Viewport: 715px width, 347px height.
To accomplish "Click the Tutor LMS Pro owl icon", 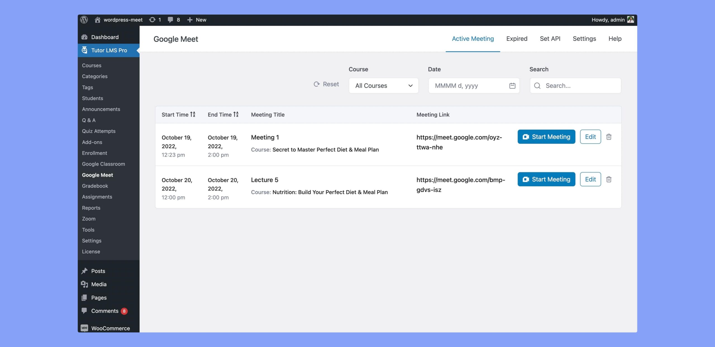I will coord(84,50).
